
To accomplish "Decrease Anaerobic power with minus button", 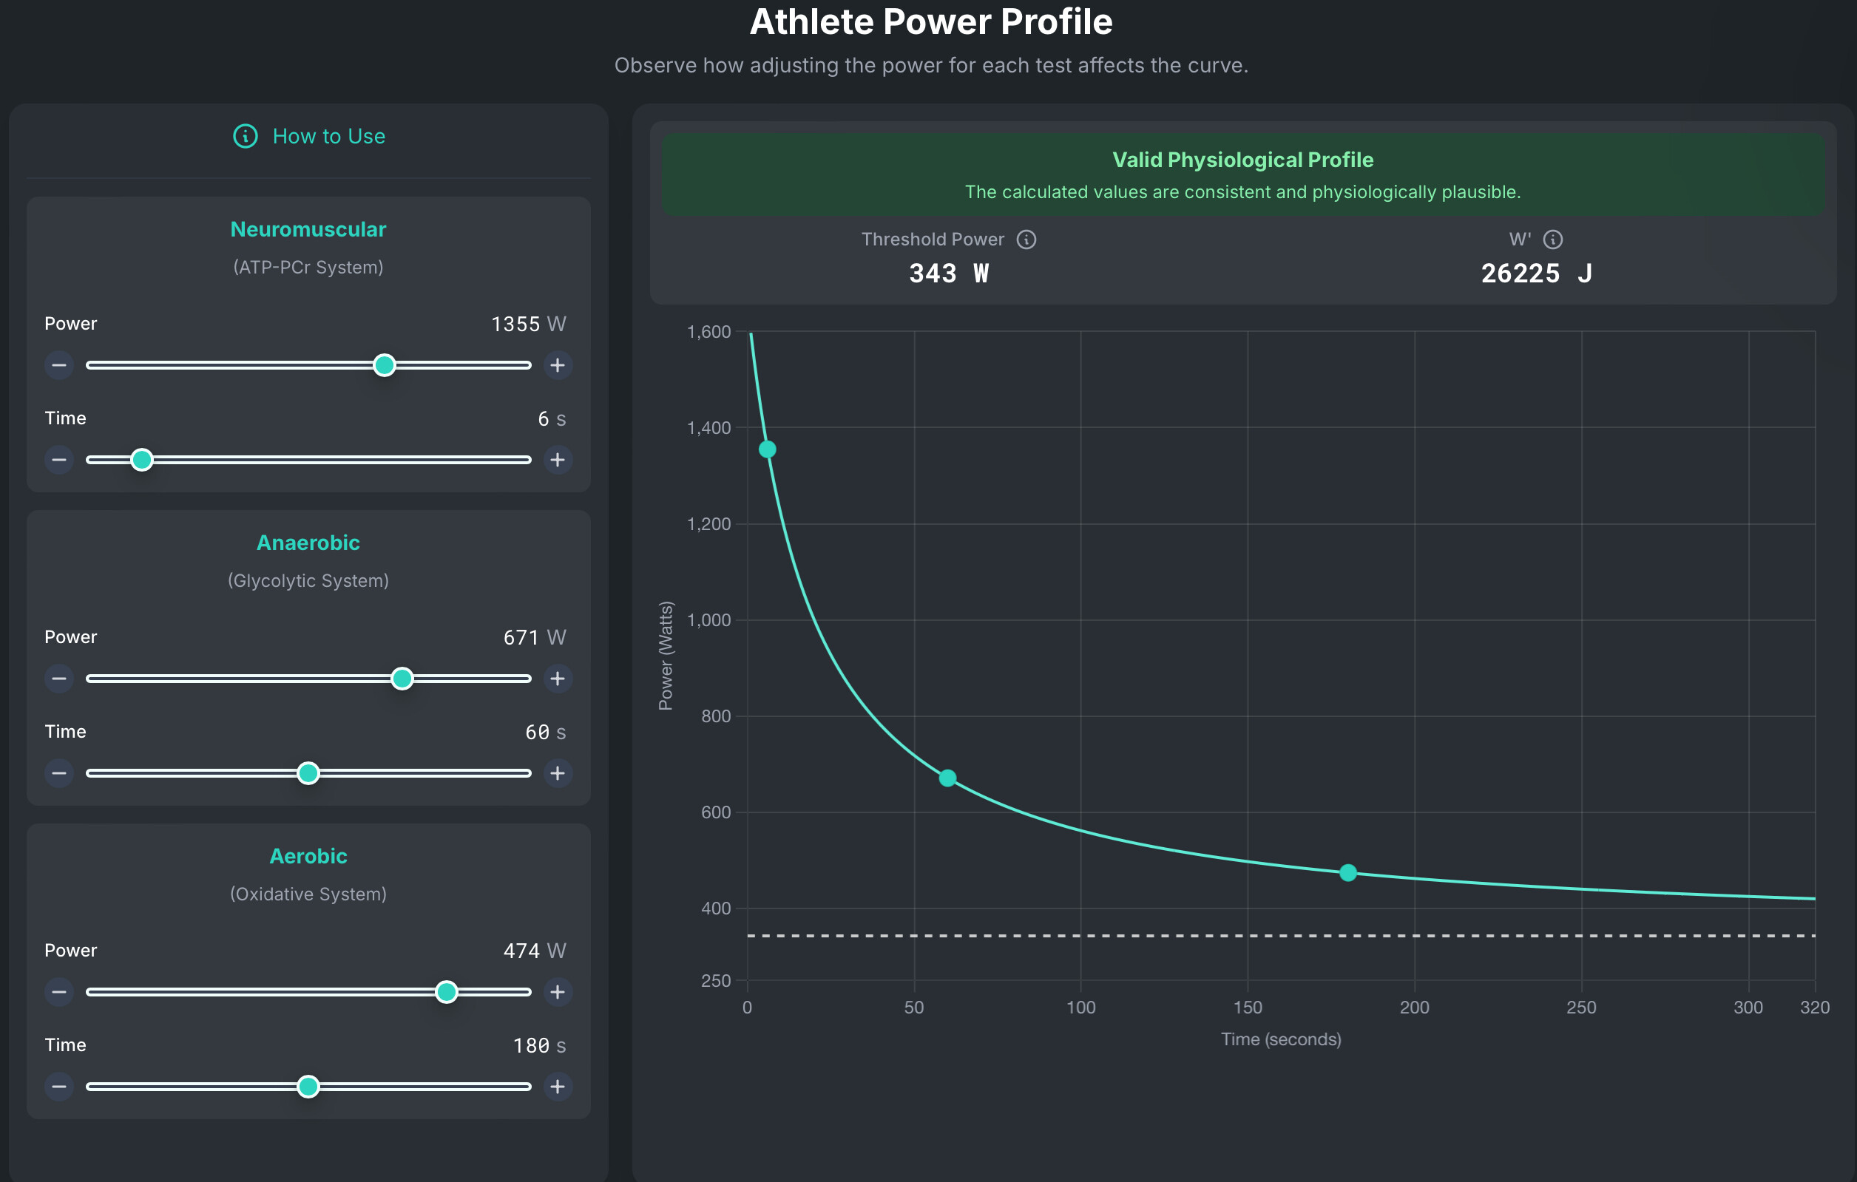I will [59, 679].
